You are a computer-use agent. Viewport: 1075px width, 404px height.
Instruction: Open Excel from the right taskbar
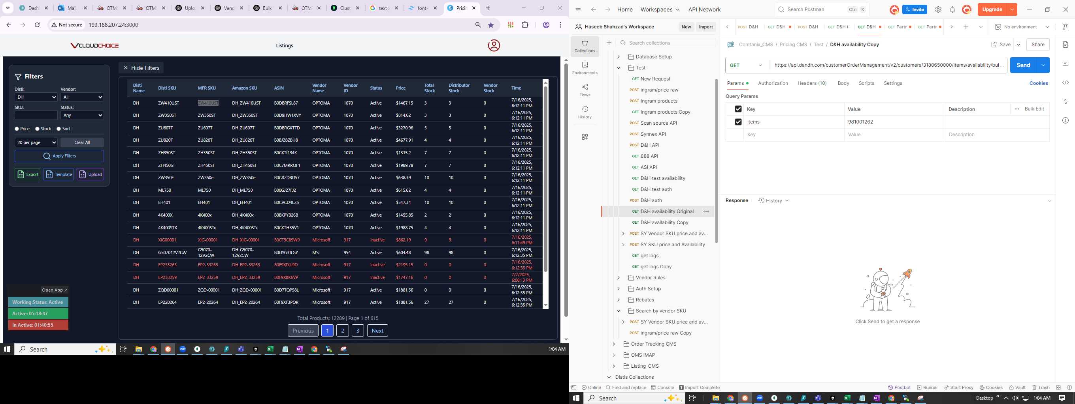click(x=847, y=398)
